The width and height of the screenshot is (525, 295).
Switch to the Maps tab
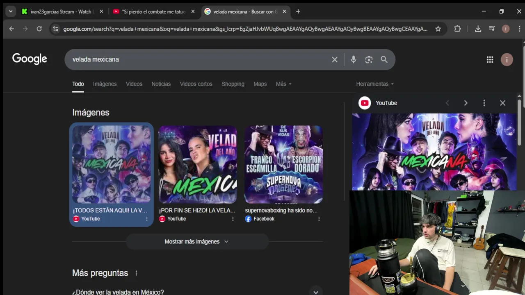260,84
